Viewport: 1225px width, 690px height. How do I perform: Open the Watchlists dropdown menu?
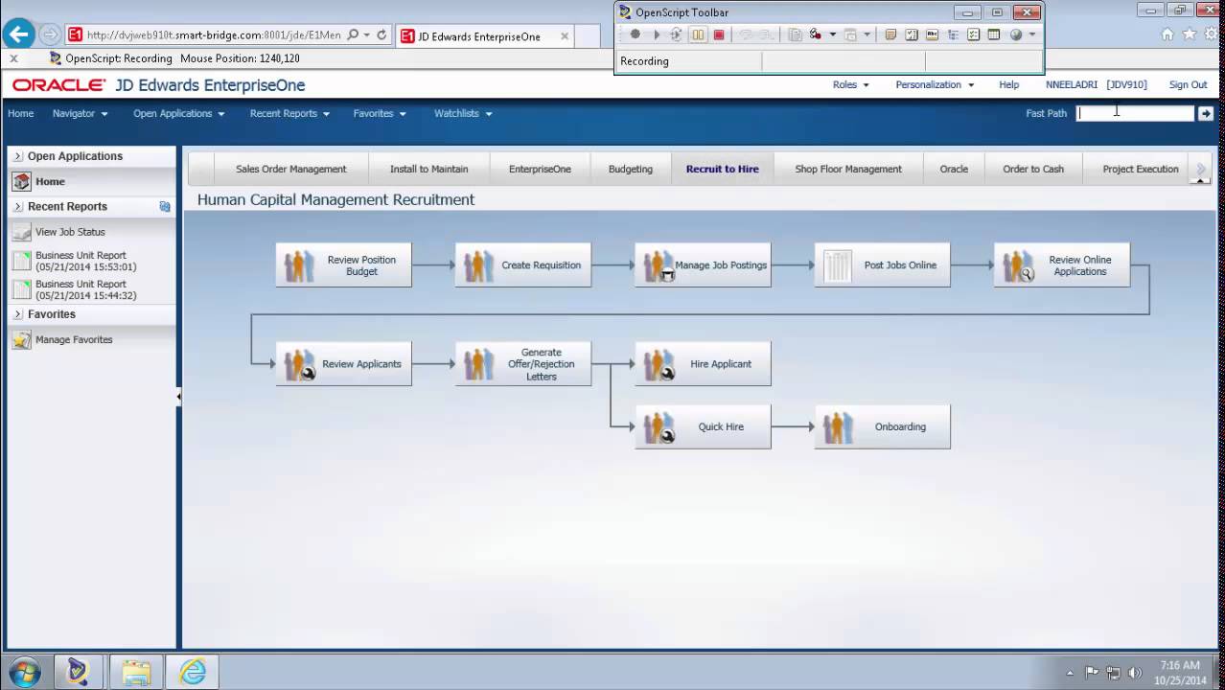pos(463,113)
